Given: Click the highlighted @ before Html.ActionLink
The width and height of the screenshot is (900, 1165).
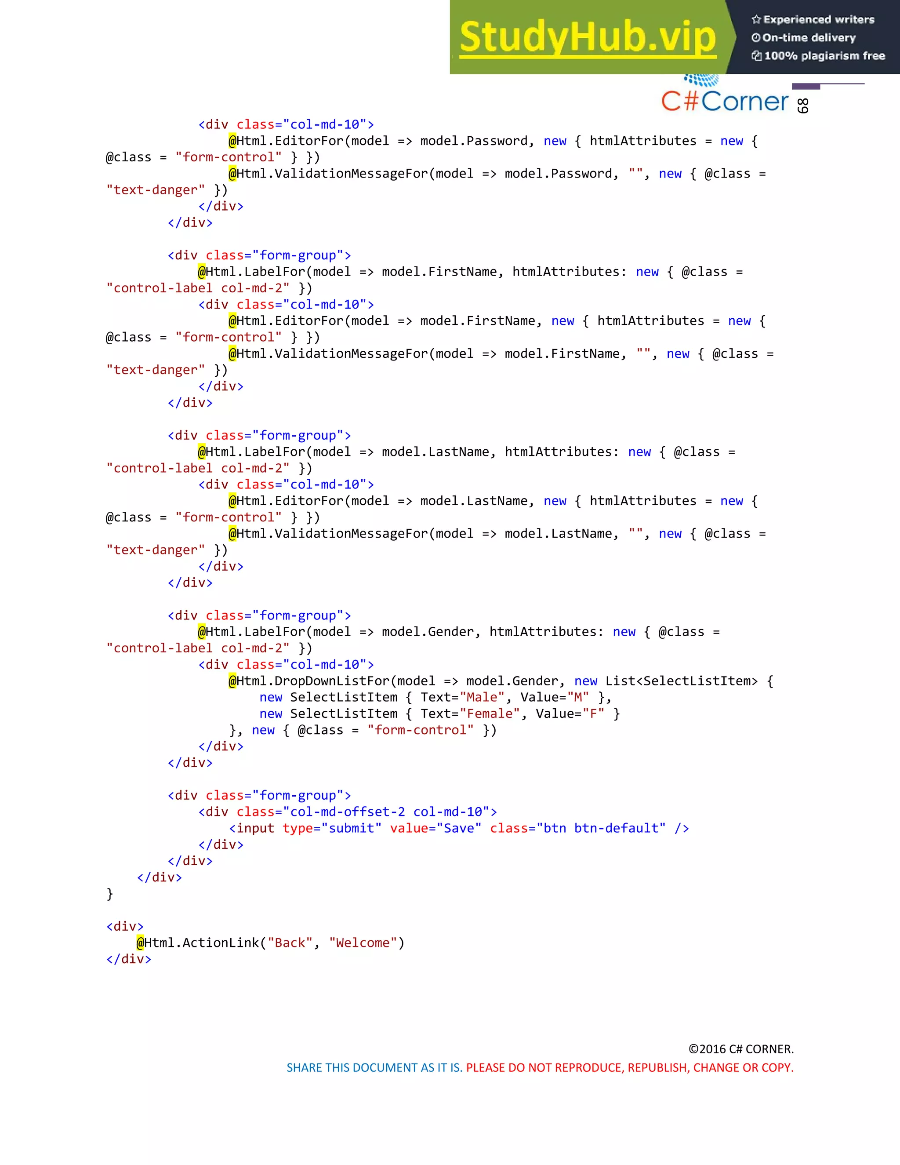Looking at the screenshot, I should pos(140,943).
